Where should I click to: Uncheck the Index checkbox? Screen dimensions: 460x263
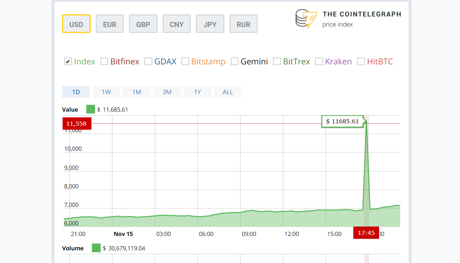68,62
